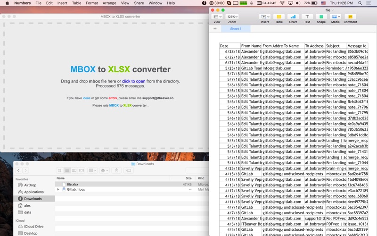377x236 pixels.
Task: Click the Comment toolbar icon
Action: [x=350, y=17]
